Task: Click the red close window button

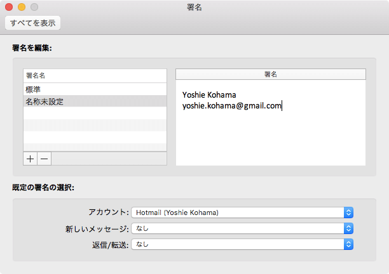Action: [9, 7]
